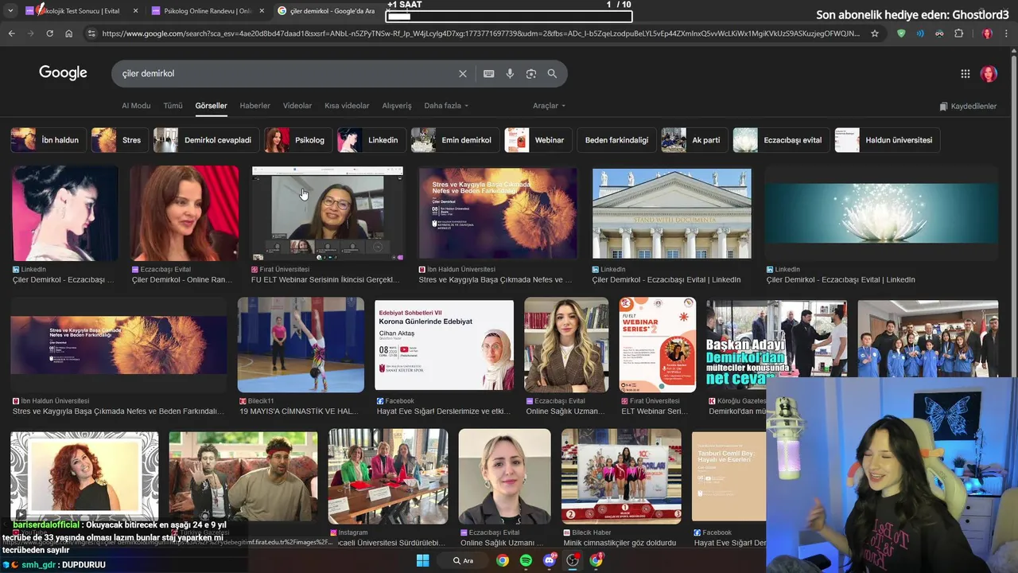This screenshot has width=1018, height=573.
Task: Open the on-screen keyboard input tool
Action: tap(489, 73)
